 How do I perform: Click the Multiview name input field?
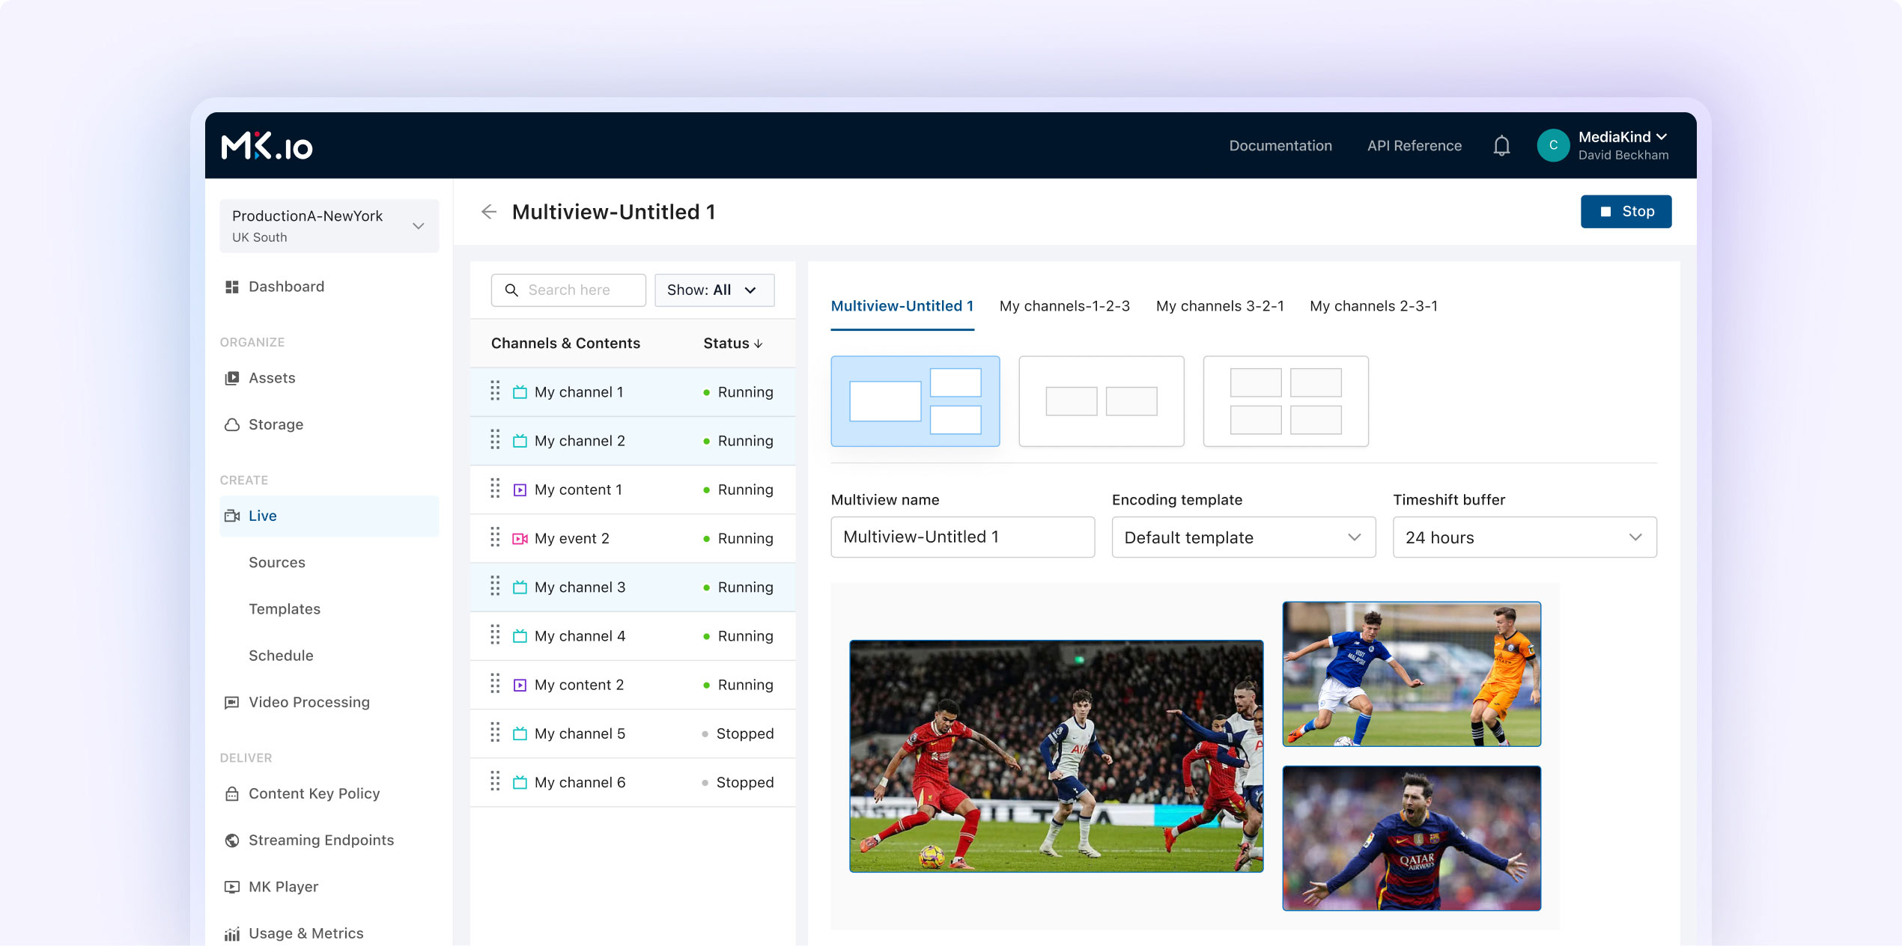(962, 537)
